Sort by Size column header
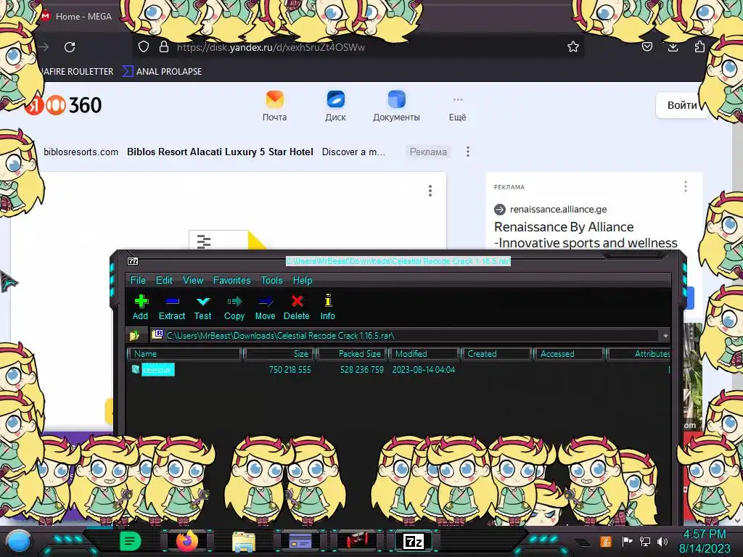 pyautogui.click(x=279, y=354)
